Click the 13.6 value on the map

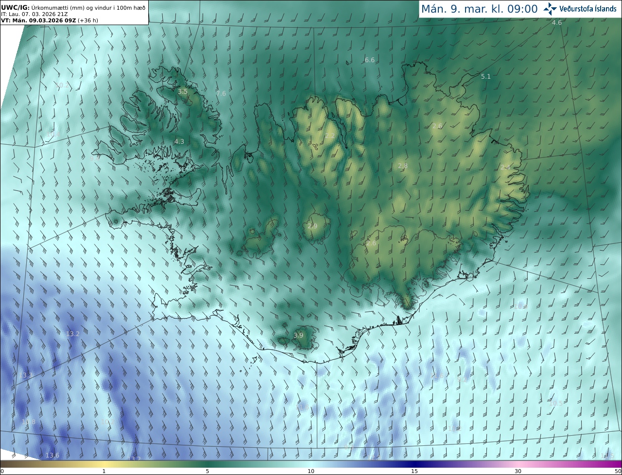tap(52, 455)
